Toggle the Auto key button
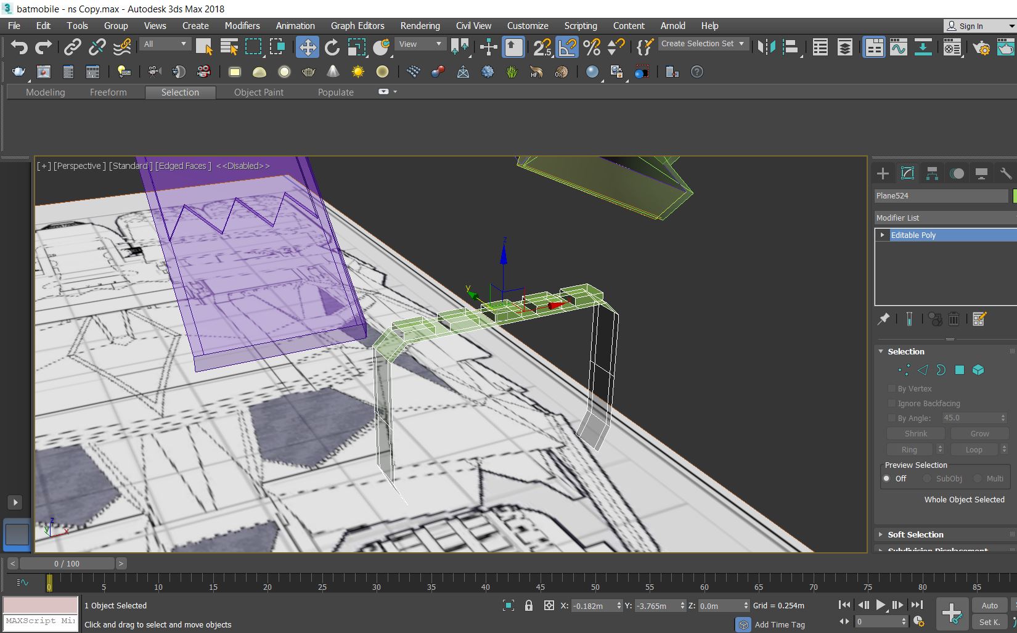 (989, 605)
